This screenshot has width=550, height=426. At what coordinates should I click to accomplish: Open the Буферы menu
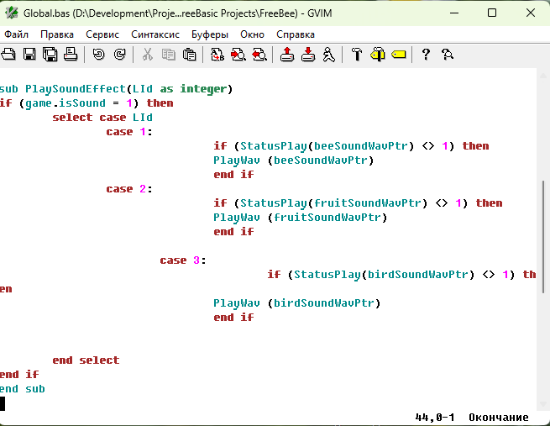[x=210, y=34]
